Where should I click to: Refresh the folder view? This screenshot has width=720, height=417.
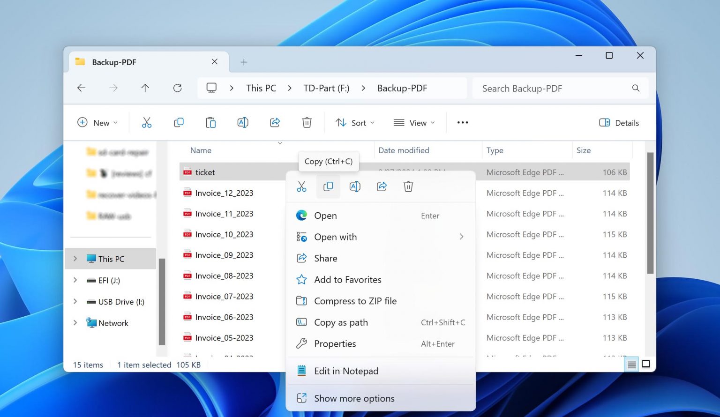pos(177,88)
